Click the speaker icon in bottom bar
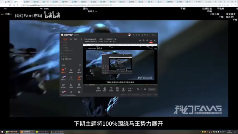 tap(130, 88)
